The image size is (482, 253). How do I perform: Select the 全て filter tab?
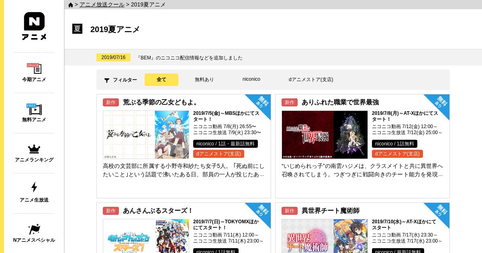(x=161, y=80)
